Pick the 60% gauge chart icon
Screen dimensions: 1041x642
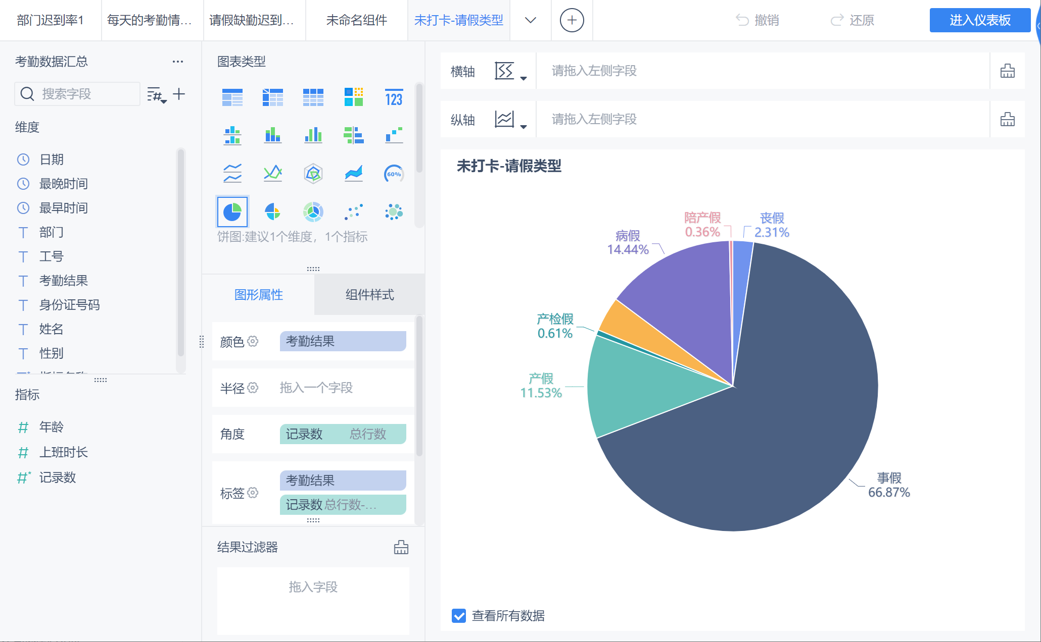pos(394,174)
